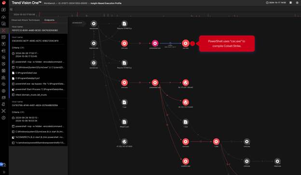
Task: Collapse the left panel using the toolbar toggle icon
Action: point(11,9)
